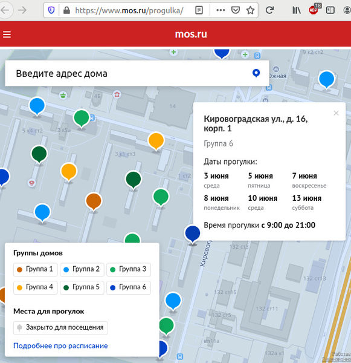Toggle the Firefox sidebar panel
The width and height of the screenshot is (351, 363).
point(330,10)
